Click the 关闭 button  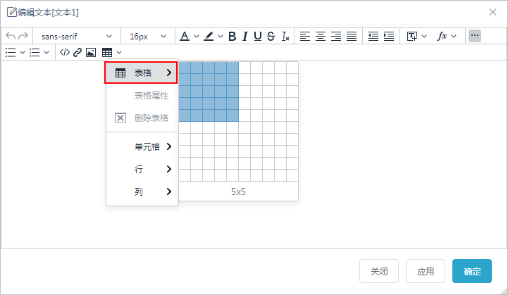coord(379,271)
